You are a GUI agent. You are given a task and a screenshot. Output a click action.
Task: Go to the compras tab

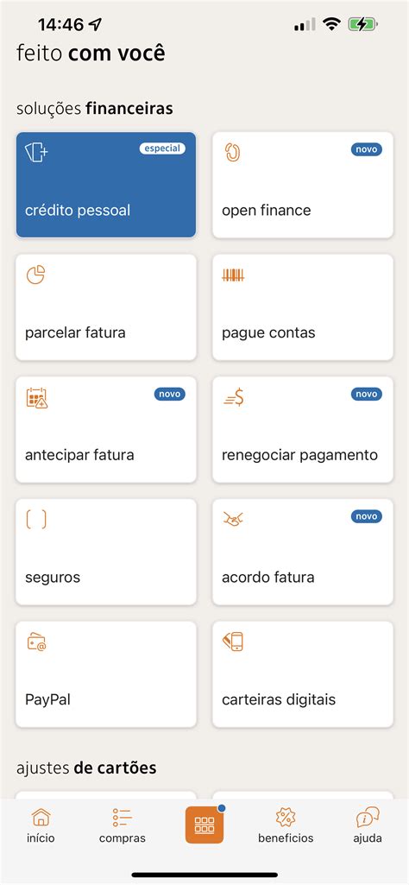[123, 825]
